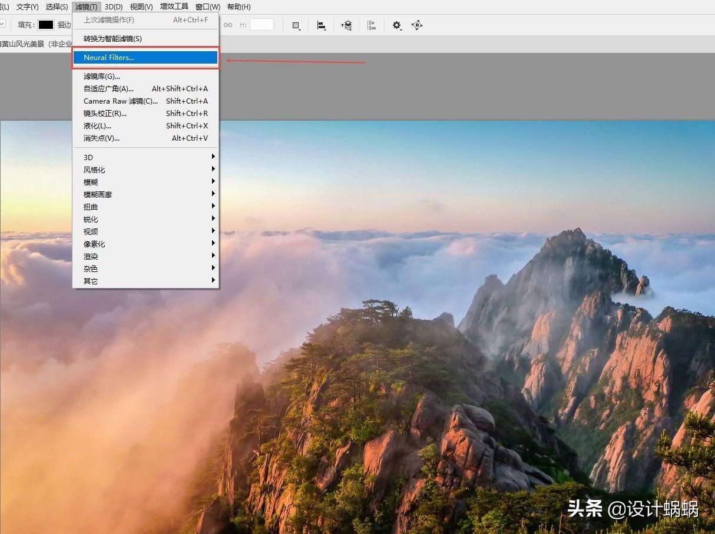Click the path arrangement stacking icon
The height and width of the screenshot is (534, 715).
[x=347, y=25]
